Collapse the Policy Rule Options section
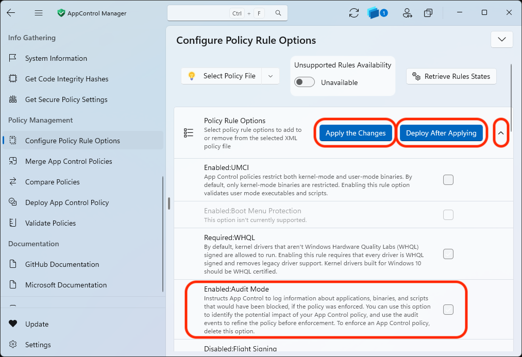This screenshot has height=357, width=522. point(501,133)
